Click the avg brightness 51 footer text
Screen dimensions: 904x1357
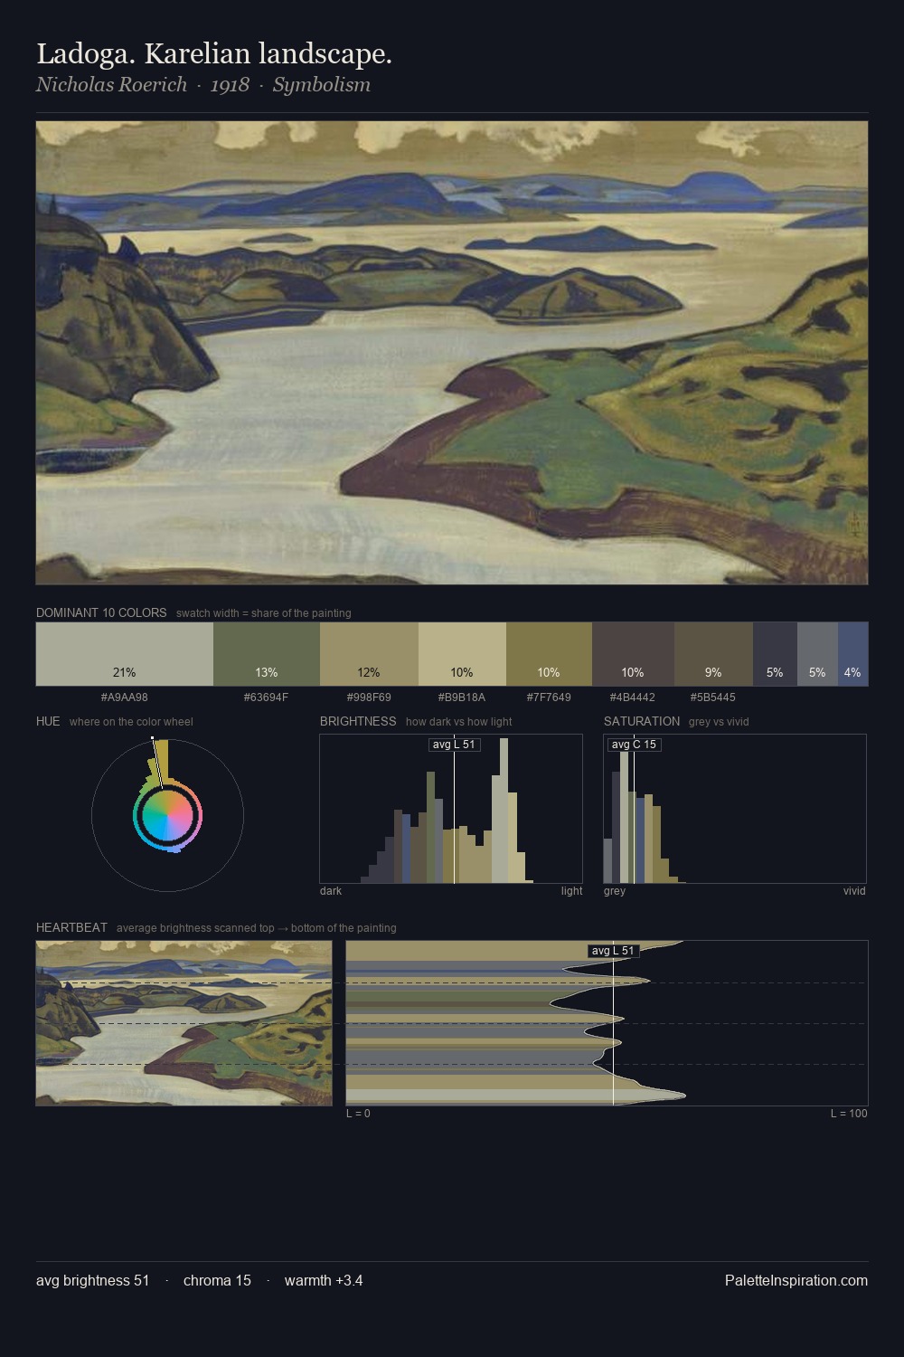pyautogui.click(x=92, y=1280)
